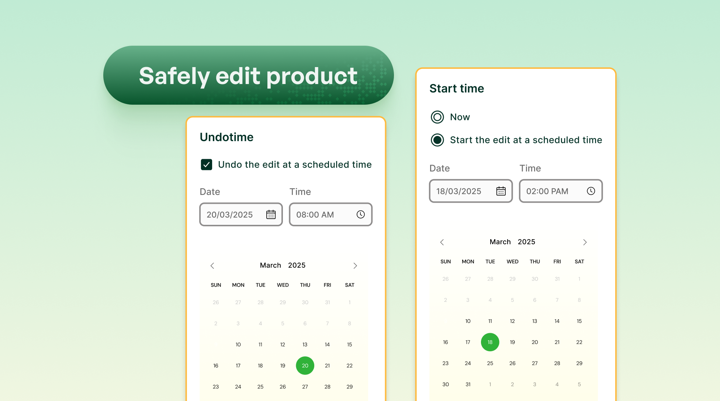Viewport: 720px width, 401px height.
Task: Go to previous month in Undo time calendar
Action: coord(212,266)
